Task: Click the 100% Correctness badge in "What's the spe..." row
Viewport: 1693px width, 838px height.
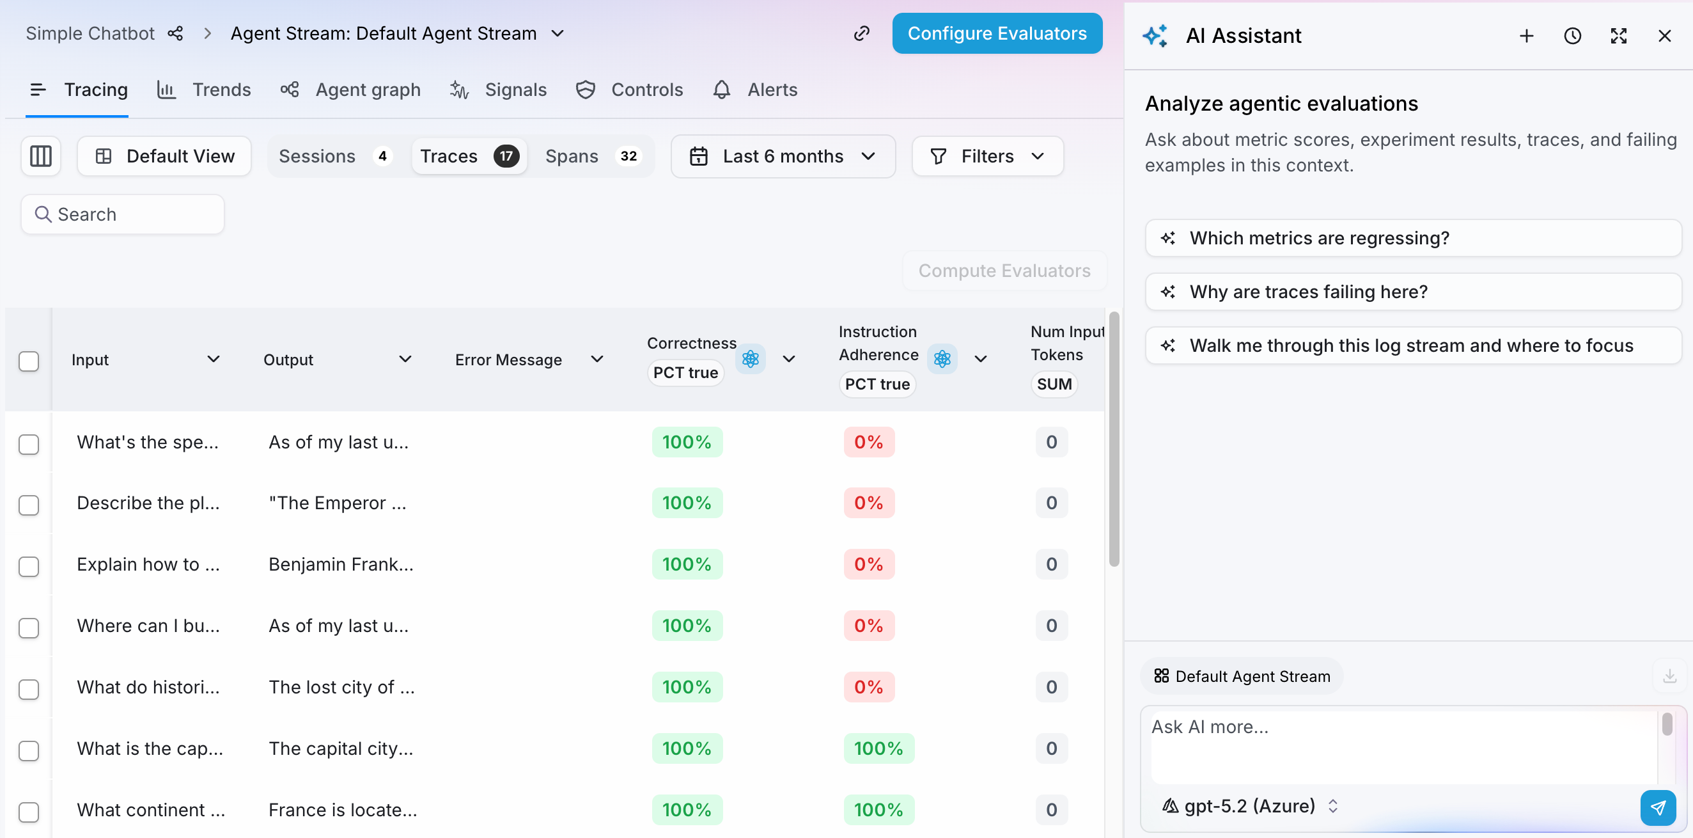Action: click(x=687, y=442)
